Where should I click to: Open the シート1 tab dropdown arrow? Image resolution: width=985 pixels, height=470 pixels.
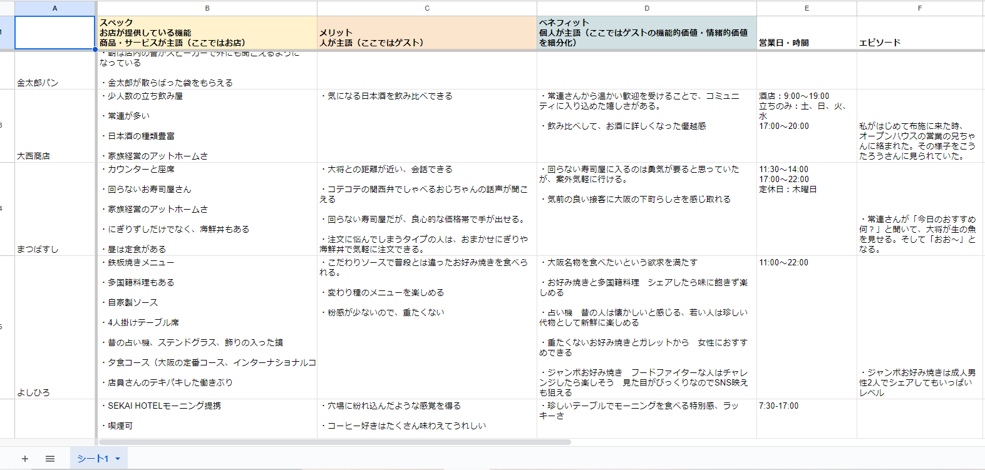(118, 459)
